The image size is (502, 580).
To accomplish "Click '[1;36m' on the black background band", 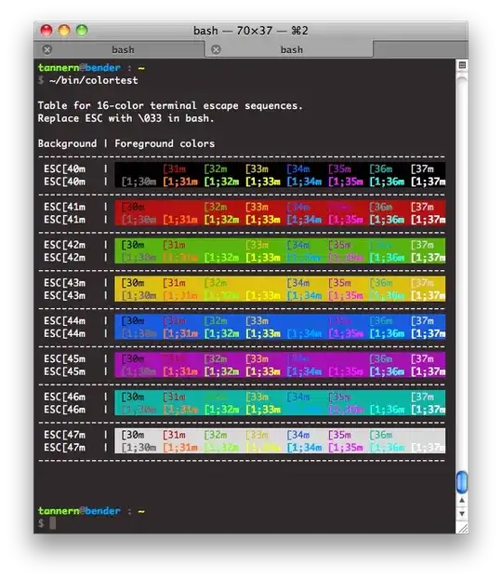I will coord(387,182).
